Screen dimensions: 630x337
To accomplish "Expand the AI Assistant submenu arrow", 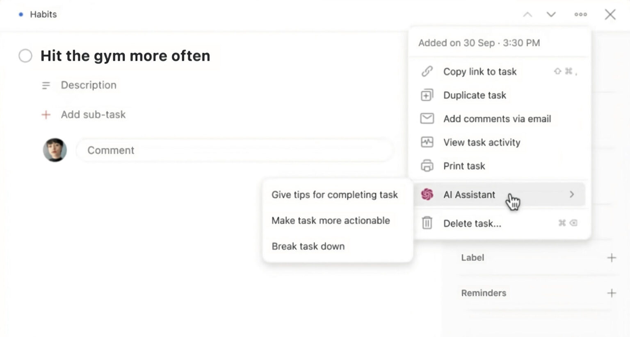I will 572,195.
